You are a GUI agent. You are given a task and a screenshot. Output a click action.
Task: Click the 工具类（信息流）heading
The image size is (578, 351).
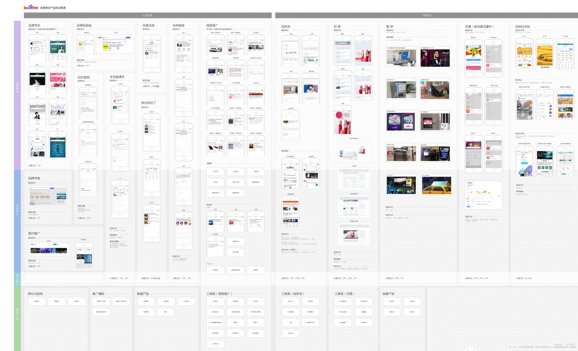293,294
